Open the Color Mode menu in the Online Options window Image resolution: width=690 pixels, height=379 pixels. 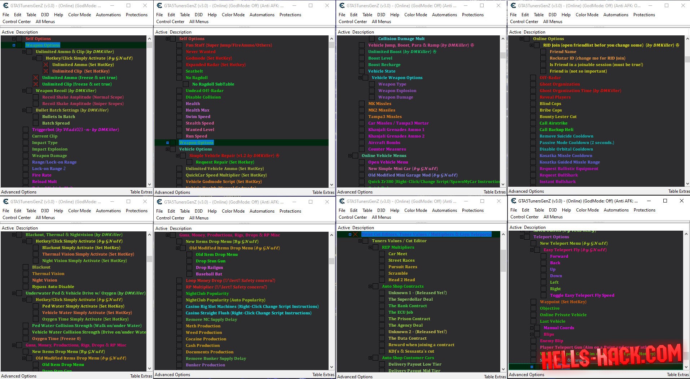(x=587, y=14)
